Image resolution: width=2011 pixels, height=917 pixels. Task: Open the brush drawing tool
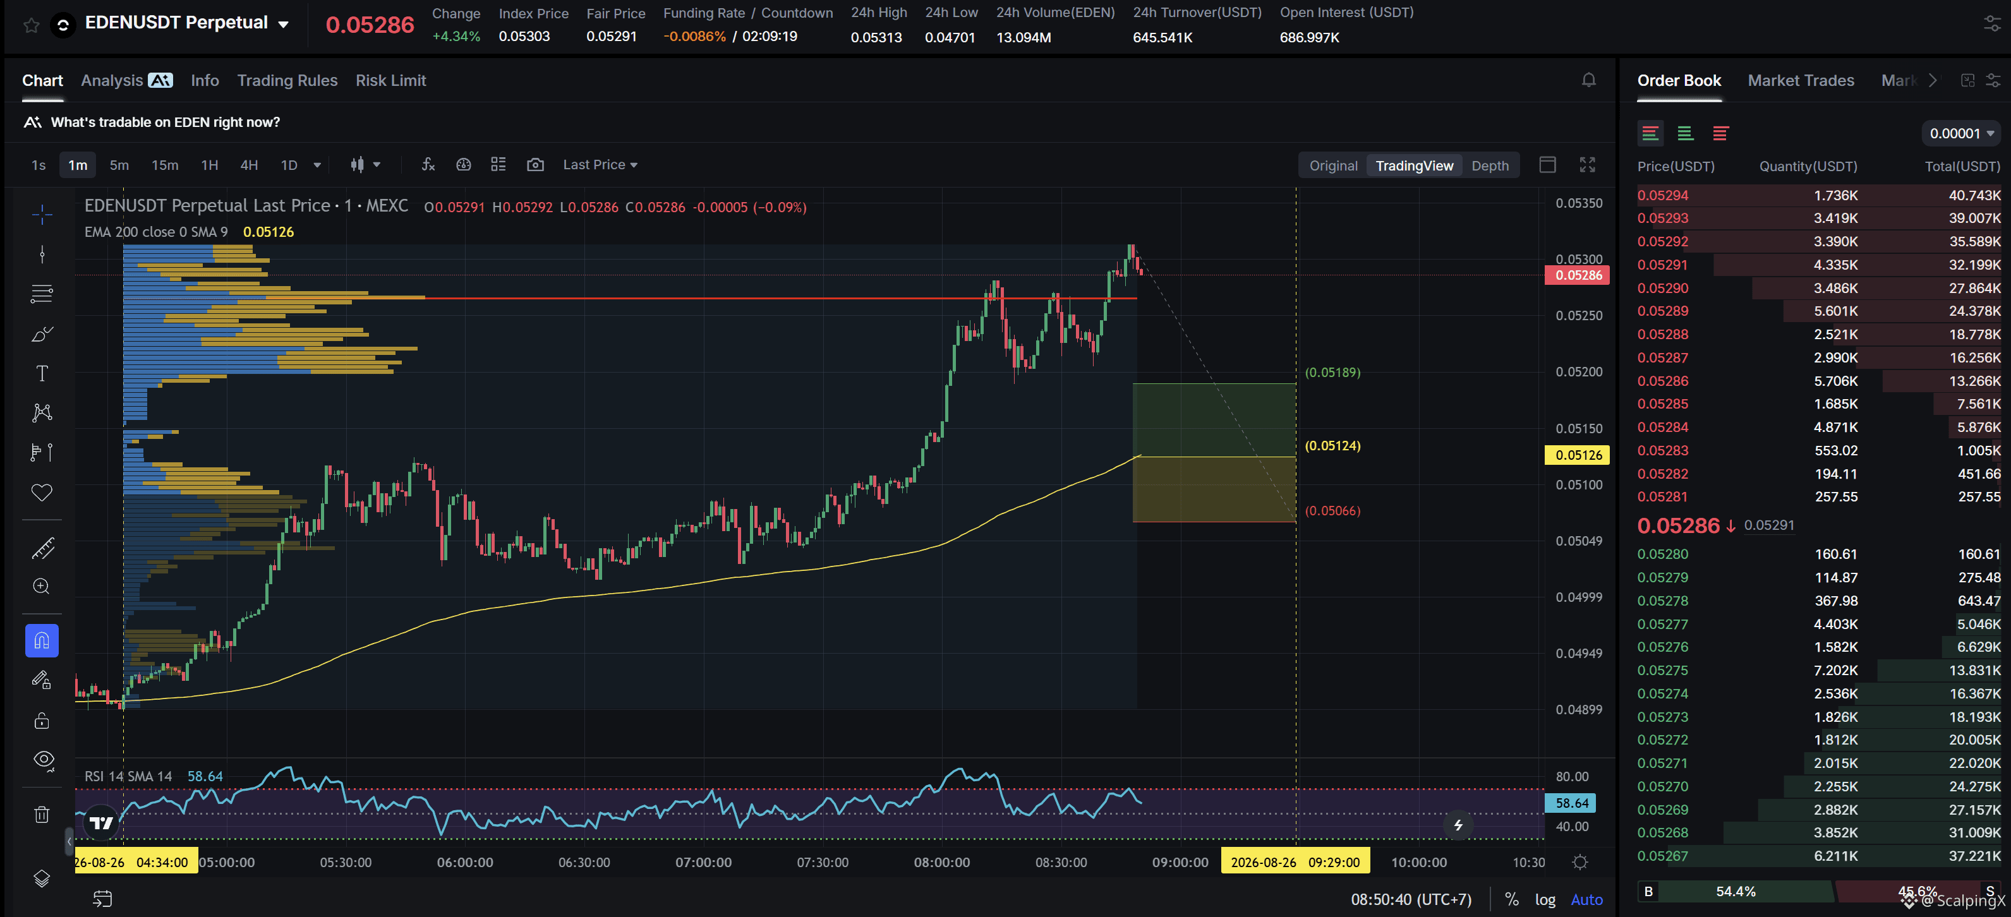point(42,334)
